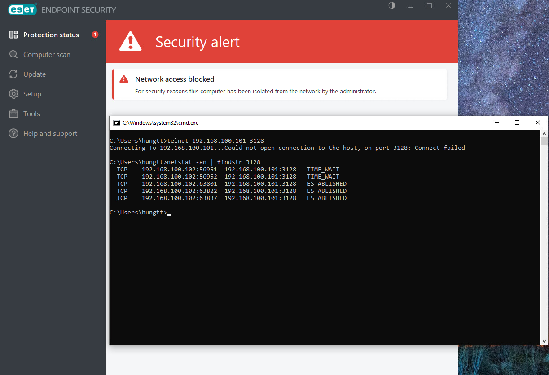This screenshot has height=375, width=549.
Task: Click the red notification badge on Protection status
Action: point(95,35)
